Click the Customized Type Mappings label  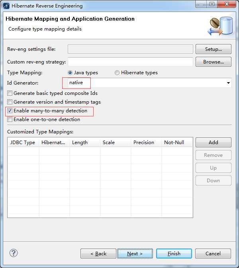[40, 132]
